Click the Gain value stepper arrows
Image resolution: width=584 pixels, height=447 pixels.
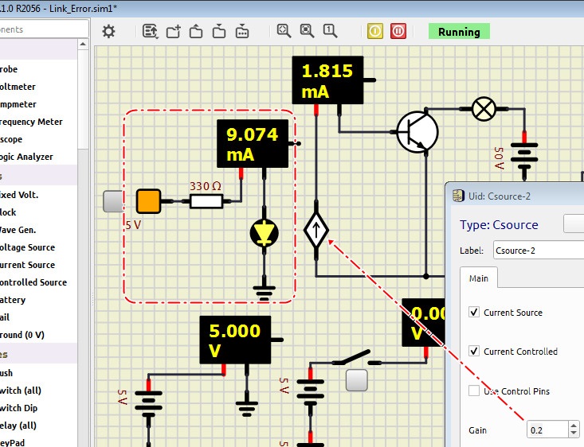click(x=573, y=430)
